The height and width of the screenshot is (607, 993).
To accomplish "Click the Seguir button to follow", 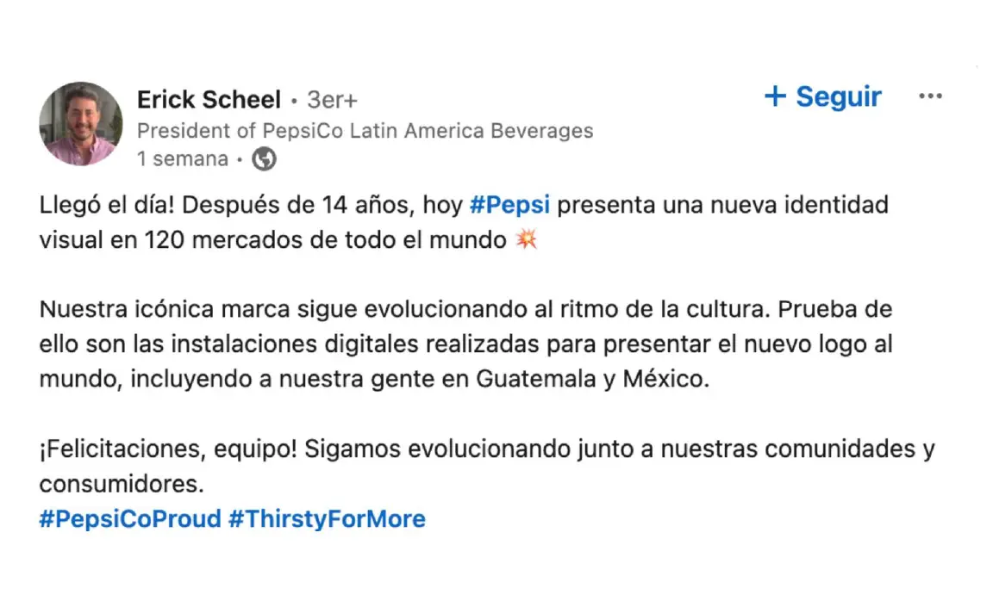I will point(823,96).
